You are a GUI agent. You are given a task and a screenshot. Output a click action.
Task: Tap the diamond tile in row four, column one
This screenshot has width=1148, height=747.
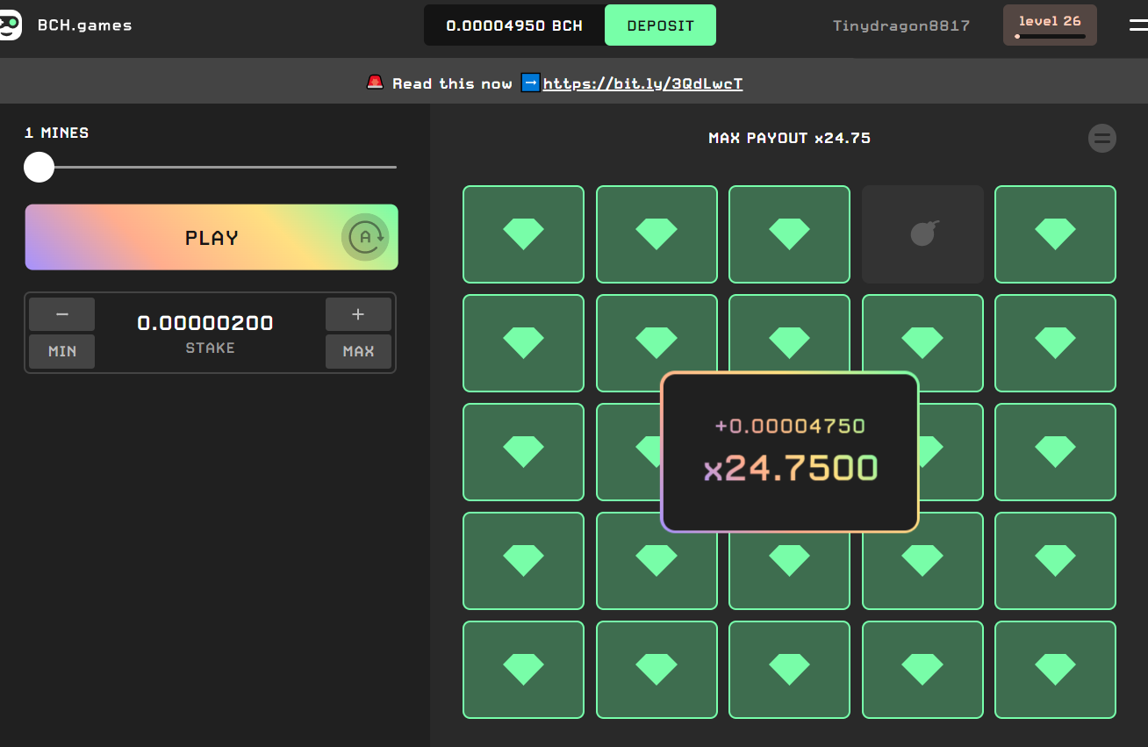[523, 561]
